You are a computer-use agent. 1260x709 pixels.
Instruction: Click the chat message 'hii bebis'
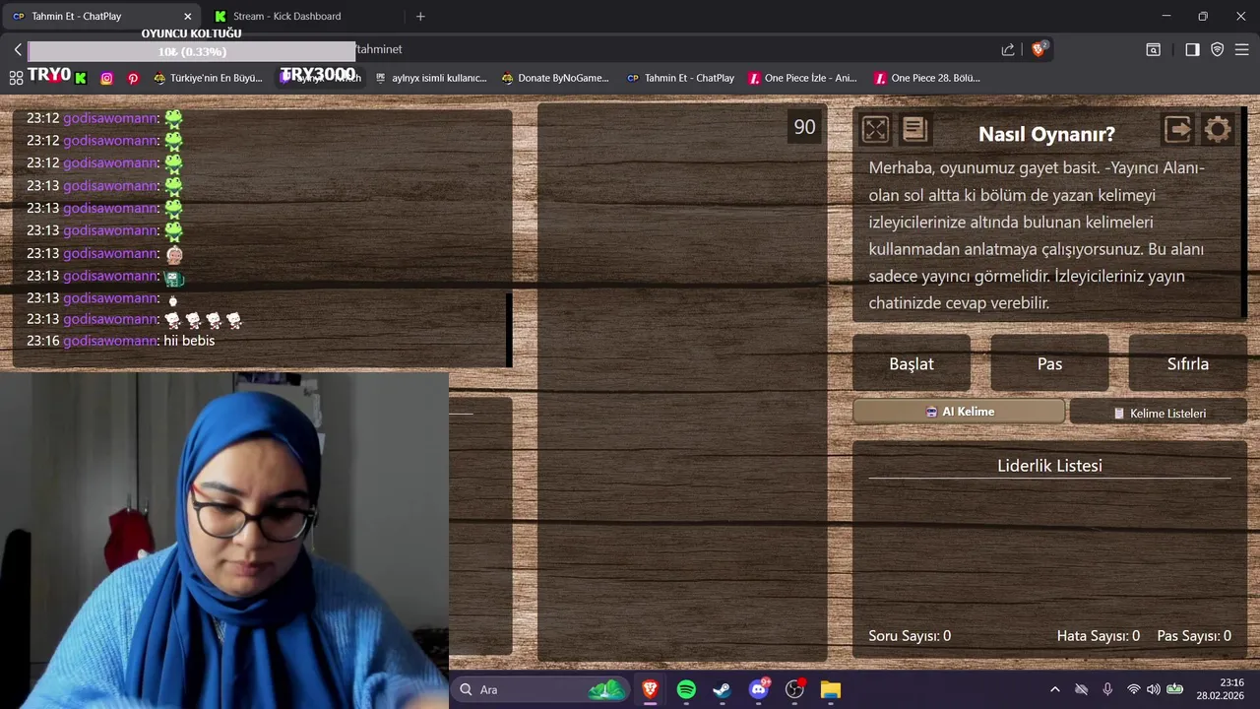tap(189, 341)
